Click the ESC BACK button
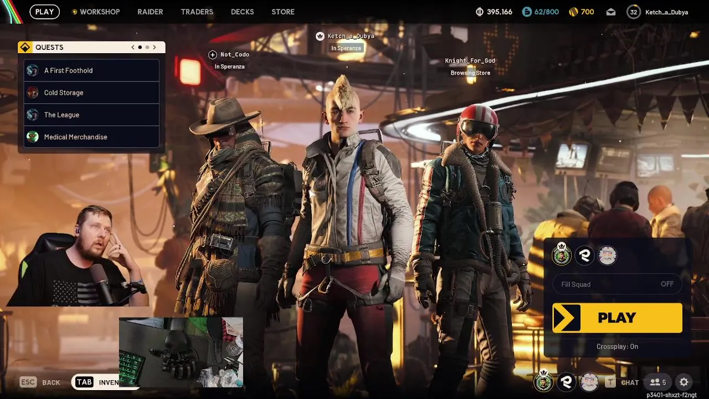The width and height of the screenshot is (709, 399). (40, 382)
